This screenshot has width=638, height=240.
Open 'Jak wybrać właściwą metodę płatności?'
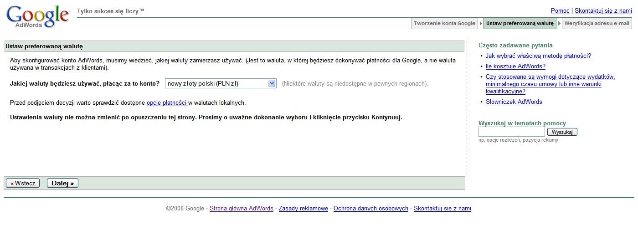point(538,56)
